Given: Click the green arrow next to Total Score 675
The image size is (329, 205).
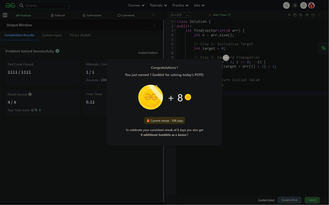Looking at the screenshot, I should [40, 110].
